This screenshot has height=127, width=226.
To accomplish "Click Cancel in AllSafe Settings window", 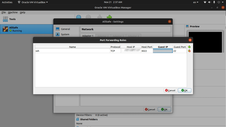I will tap(150, 110).
